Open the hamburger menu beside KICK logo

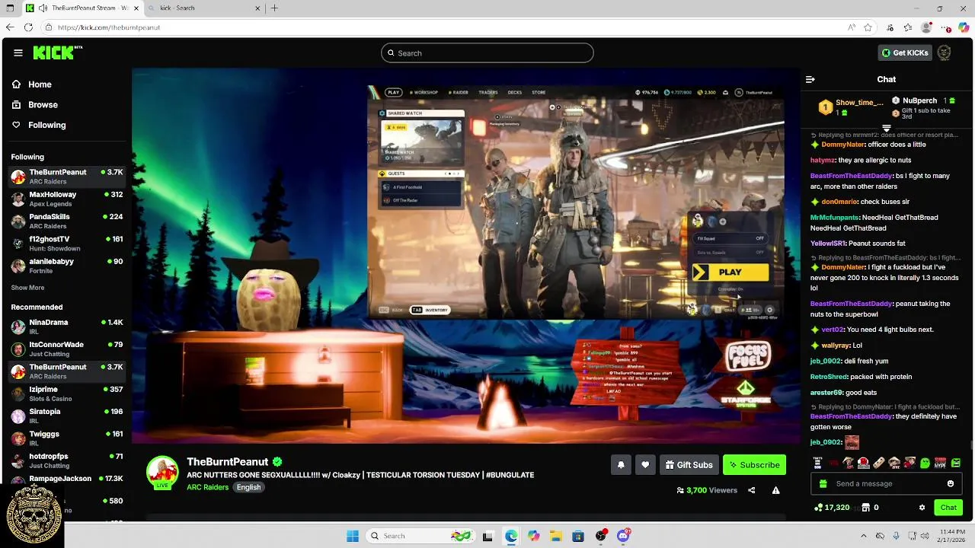click(18, 53)
